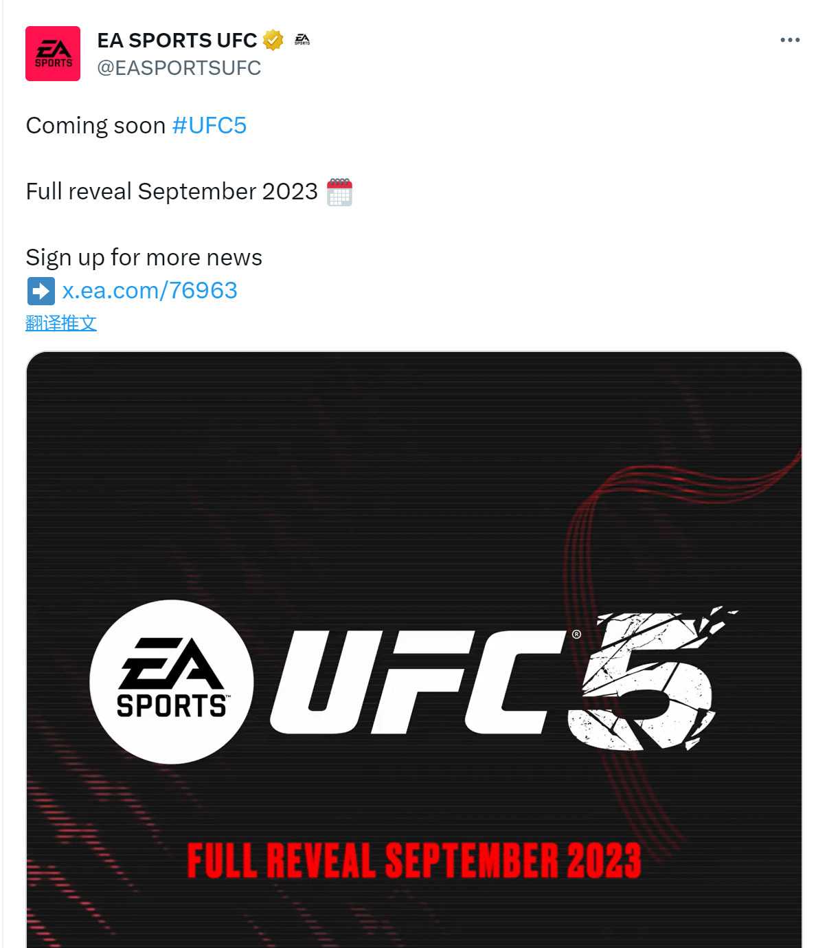Click the EA affiliate logo next to badge
The height and width of the screenshot is (948, 816).
point(301,40)
